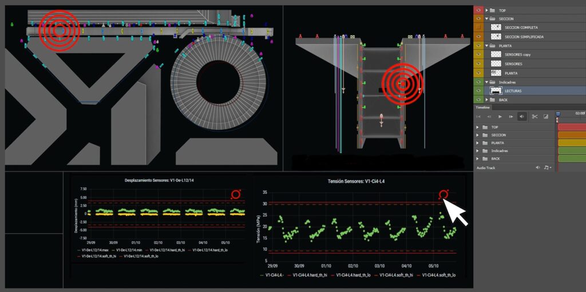Image resolution: width=586 pixels, height=292 pixels.
Task: Click the timeline playhead marker
Action: 558,114
